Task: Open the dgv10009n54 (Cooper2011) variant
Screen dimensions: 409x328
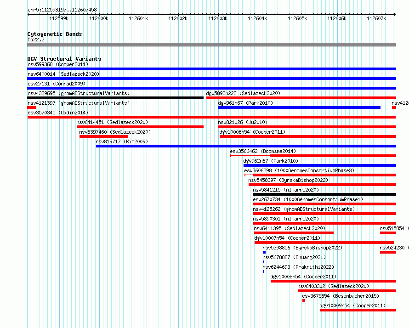Action: 352,305
